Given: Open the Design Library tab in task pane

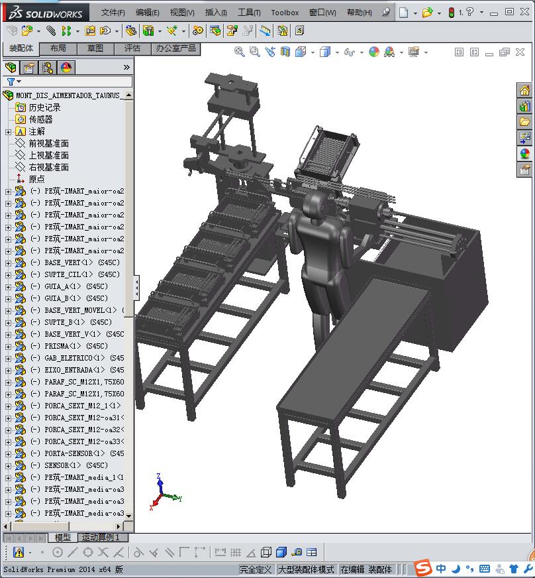Looking at the screenshot, I should [x=524, y=106].
